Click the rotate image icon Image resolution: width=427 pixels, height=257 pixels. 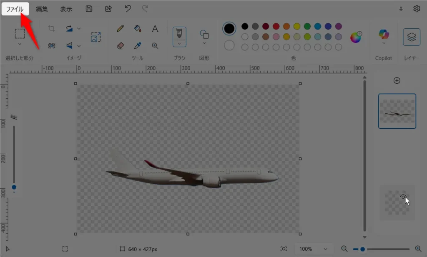click(69, 28)
